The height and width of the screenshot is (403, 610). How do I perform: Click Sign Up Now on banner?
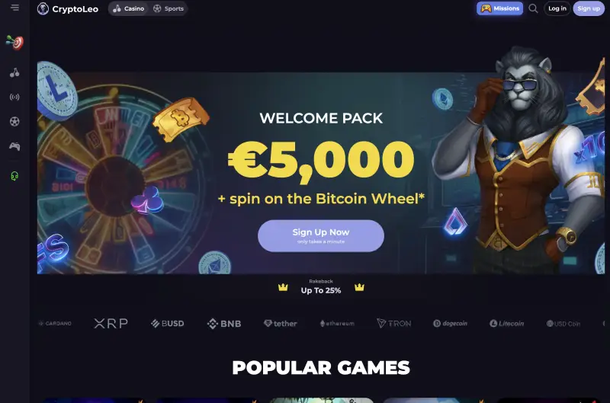[x=321, y=236]
